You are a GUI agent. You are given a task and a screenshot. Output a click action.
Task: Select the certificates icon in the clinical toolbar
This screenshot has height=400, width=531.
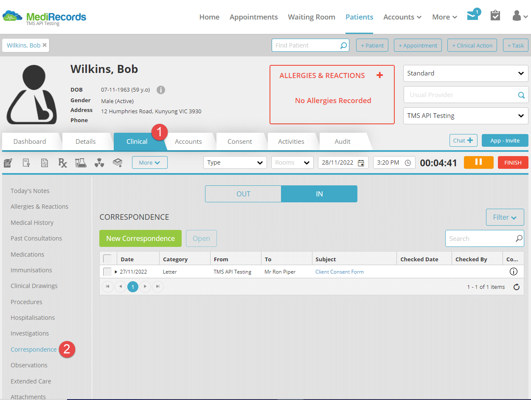26,162
